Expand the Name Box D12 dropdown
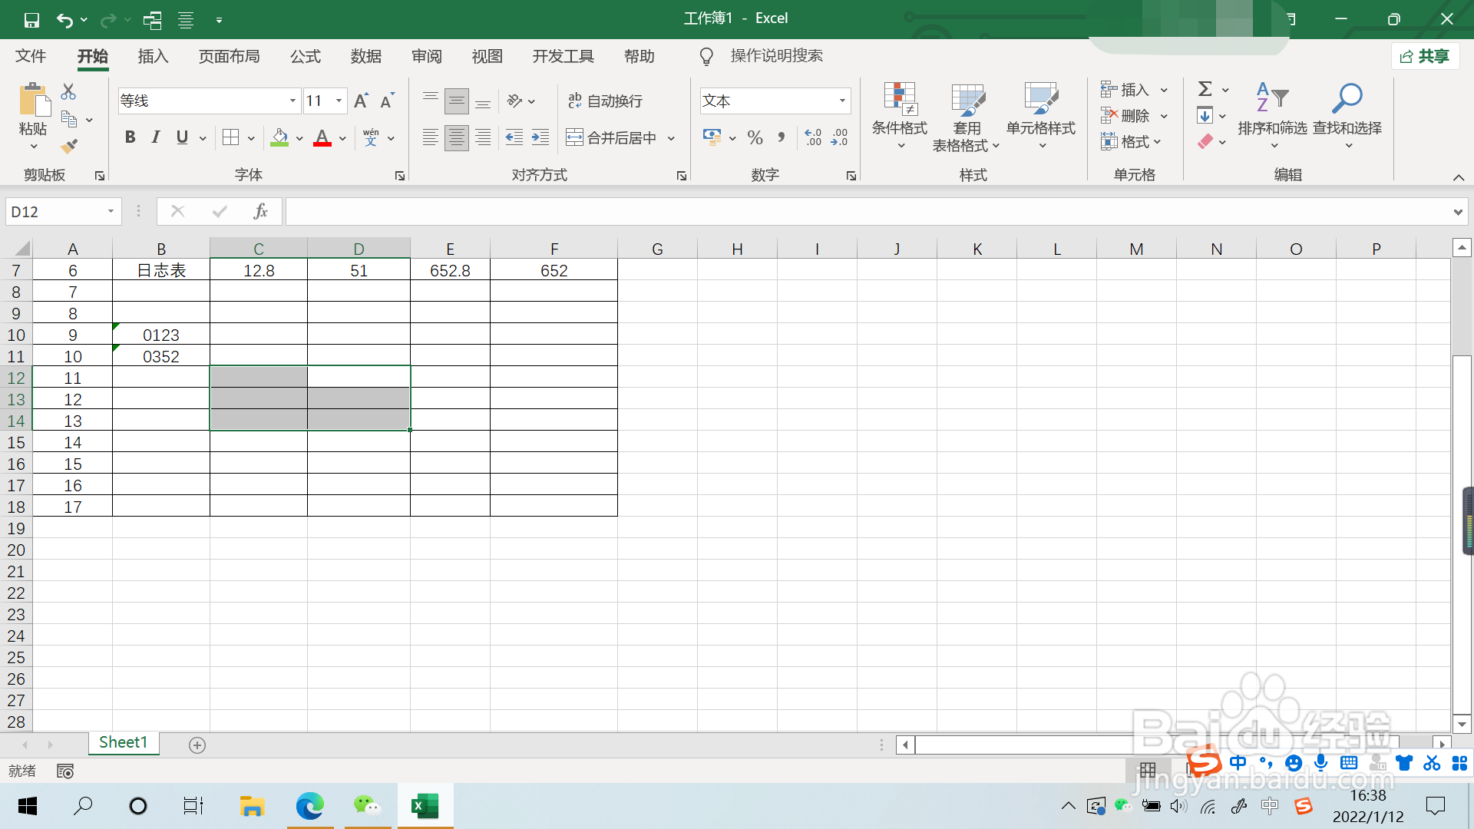The width and height of the screenshot is (1474, 829). click(111, 211)
